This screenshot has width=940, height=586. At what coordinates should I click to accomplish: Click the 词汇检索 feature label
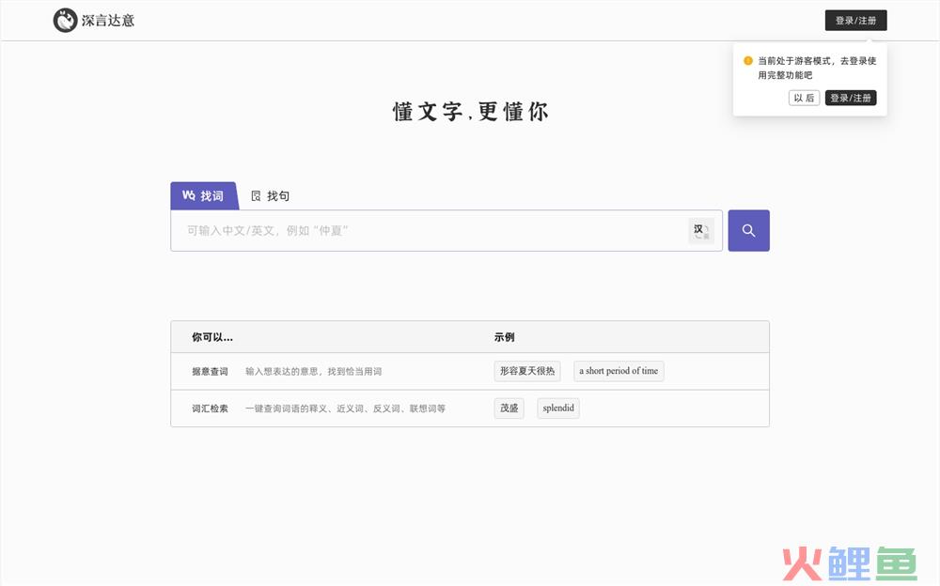click(210, 409)
